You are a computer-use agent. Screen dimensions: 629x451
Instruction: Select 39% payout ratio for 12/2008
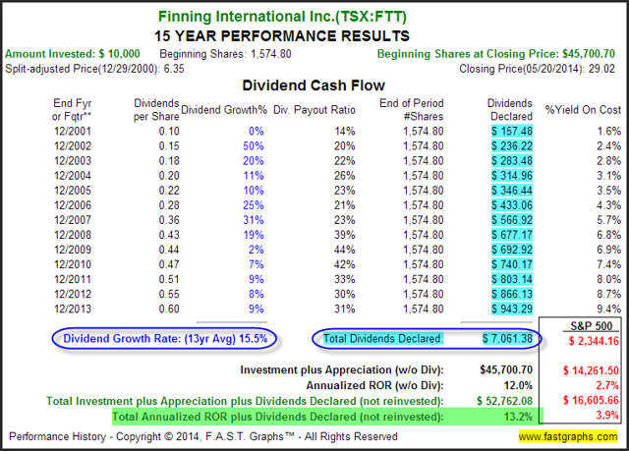click(345, 235)
